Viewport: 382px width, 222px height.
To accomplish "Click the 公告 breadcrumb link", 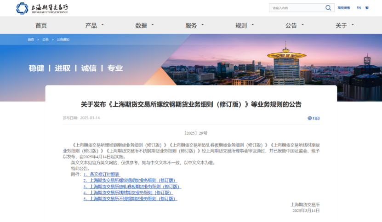I will tap(46, 40).
